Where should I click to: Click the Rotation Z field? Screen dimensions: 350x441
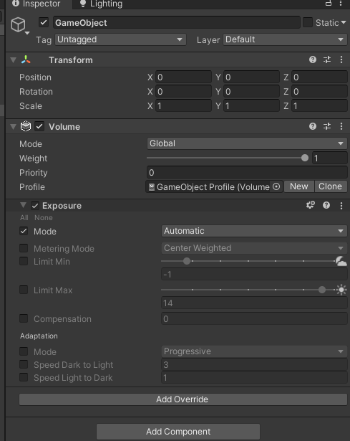(319, 91)
